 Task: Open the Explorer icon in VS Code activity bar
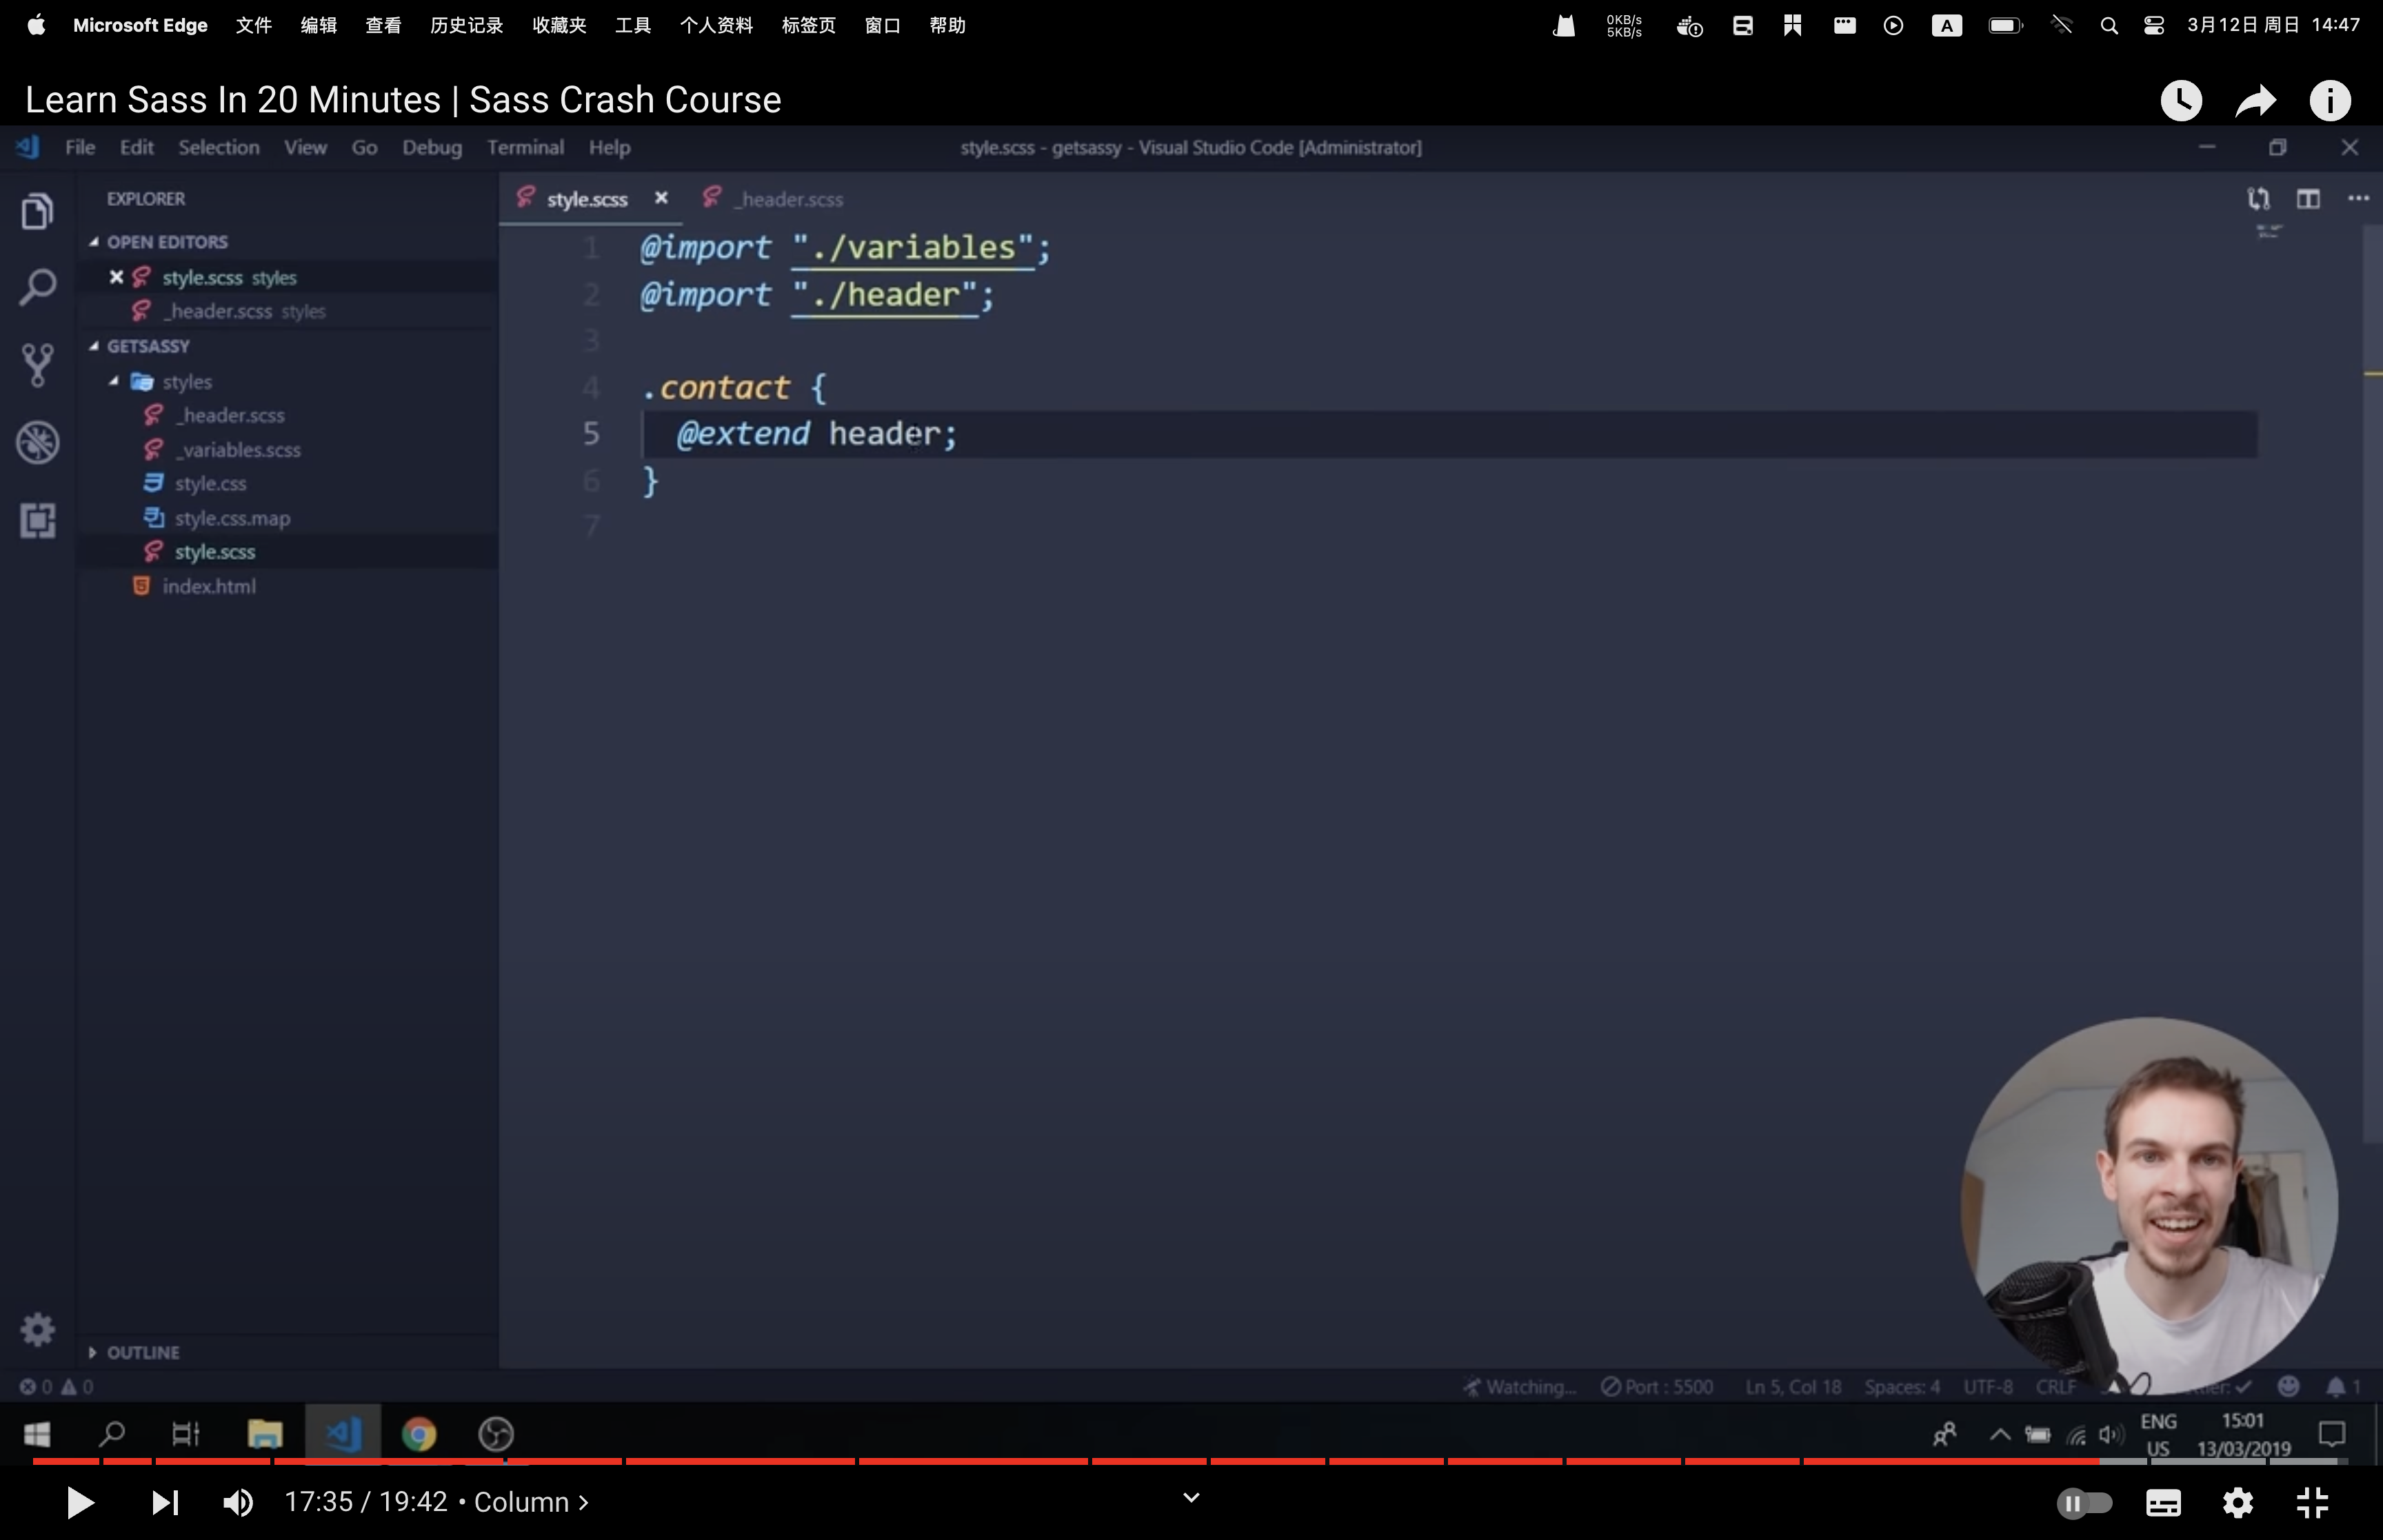[37, 211]
